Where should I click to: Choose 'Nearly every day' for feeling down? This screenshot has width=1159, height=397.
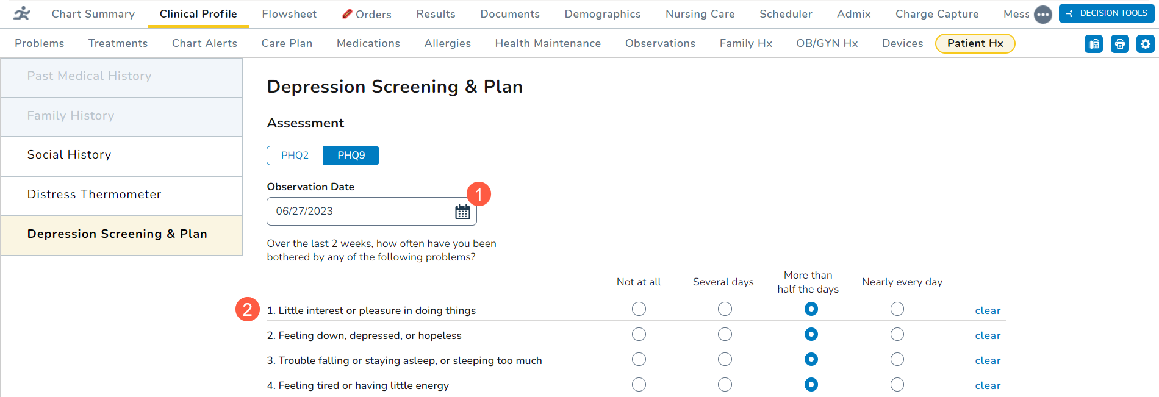click(897, 334)
